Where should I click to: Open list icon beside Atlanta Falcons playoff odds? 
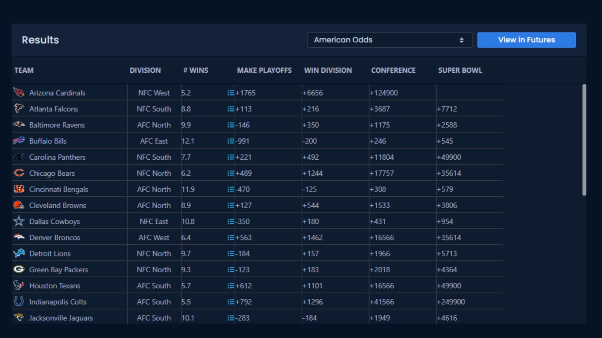pyautogui.click(x=231, y=109)
